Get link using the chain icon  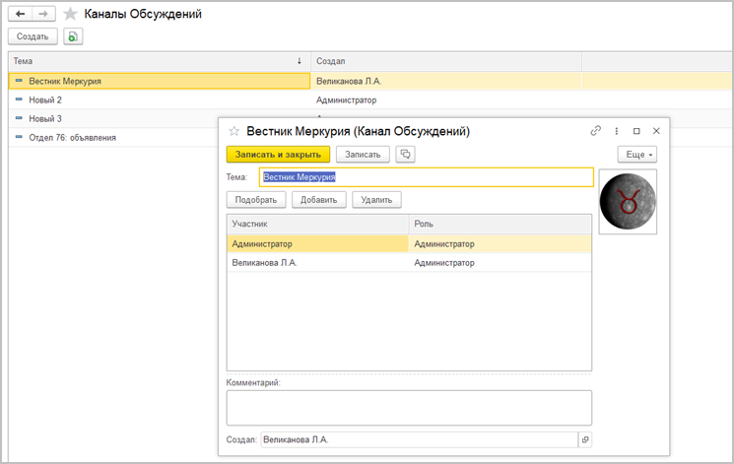pyautogui.click(x=595, y=131)
